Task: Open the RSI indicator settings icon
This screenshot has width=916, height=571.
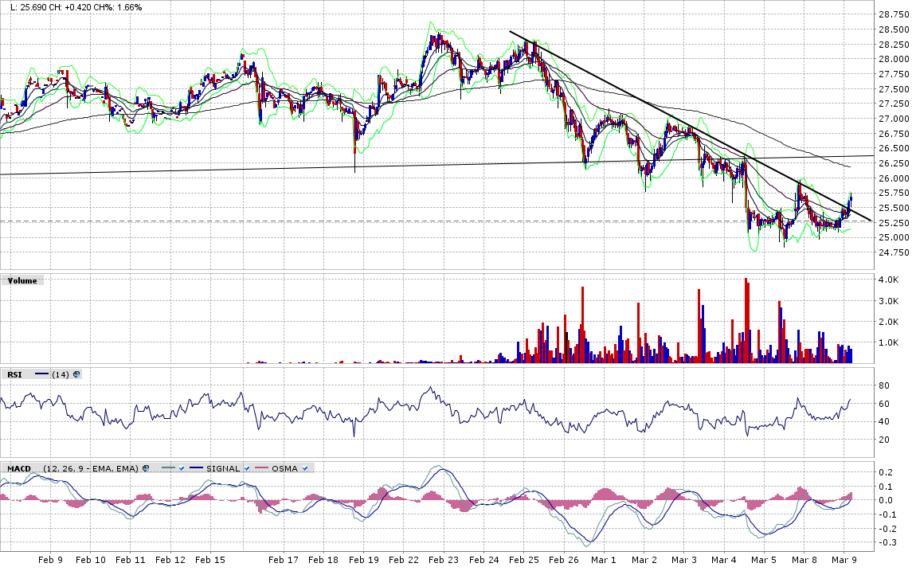Action: click(x=77, y=374)
